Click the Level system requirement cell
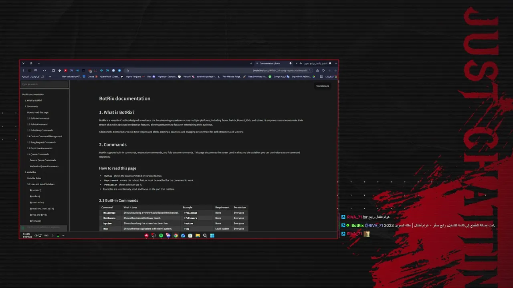513x288 pixels. pos(222,229)
